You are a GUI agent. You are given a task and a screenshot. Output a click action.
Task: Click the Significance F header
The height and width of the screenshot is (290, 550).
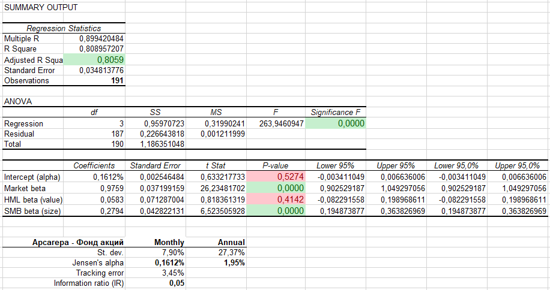336,112
